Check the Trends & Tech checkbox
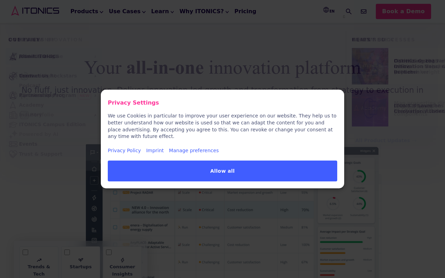This screenshot has height=278, width=445. click(25, 252)
